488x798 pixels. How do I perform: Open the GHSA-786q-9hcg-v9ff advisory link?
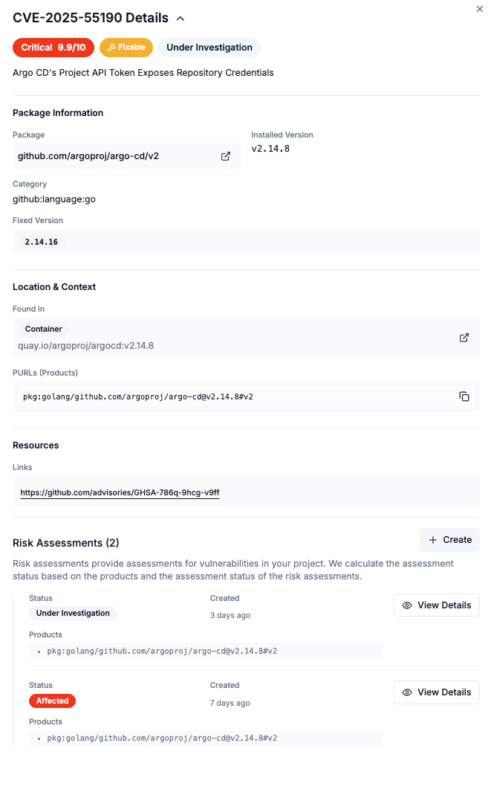119,492
